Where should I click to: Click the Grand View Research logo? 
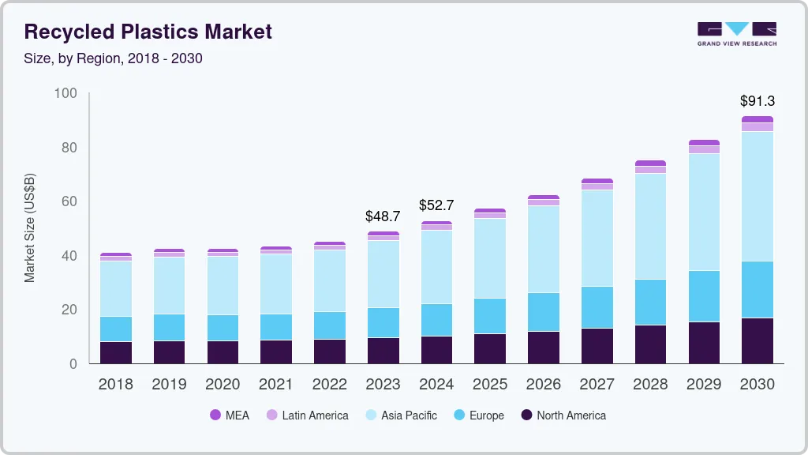[736, 33]
